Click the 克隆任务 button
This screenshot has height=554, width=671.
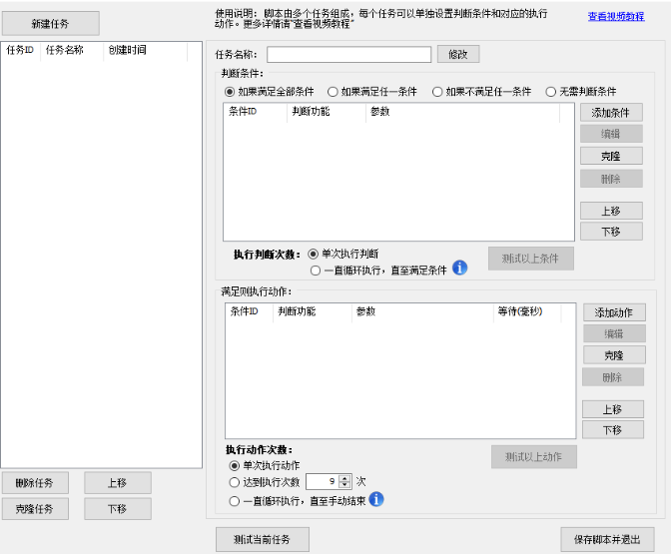point(34,508)
